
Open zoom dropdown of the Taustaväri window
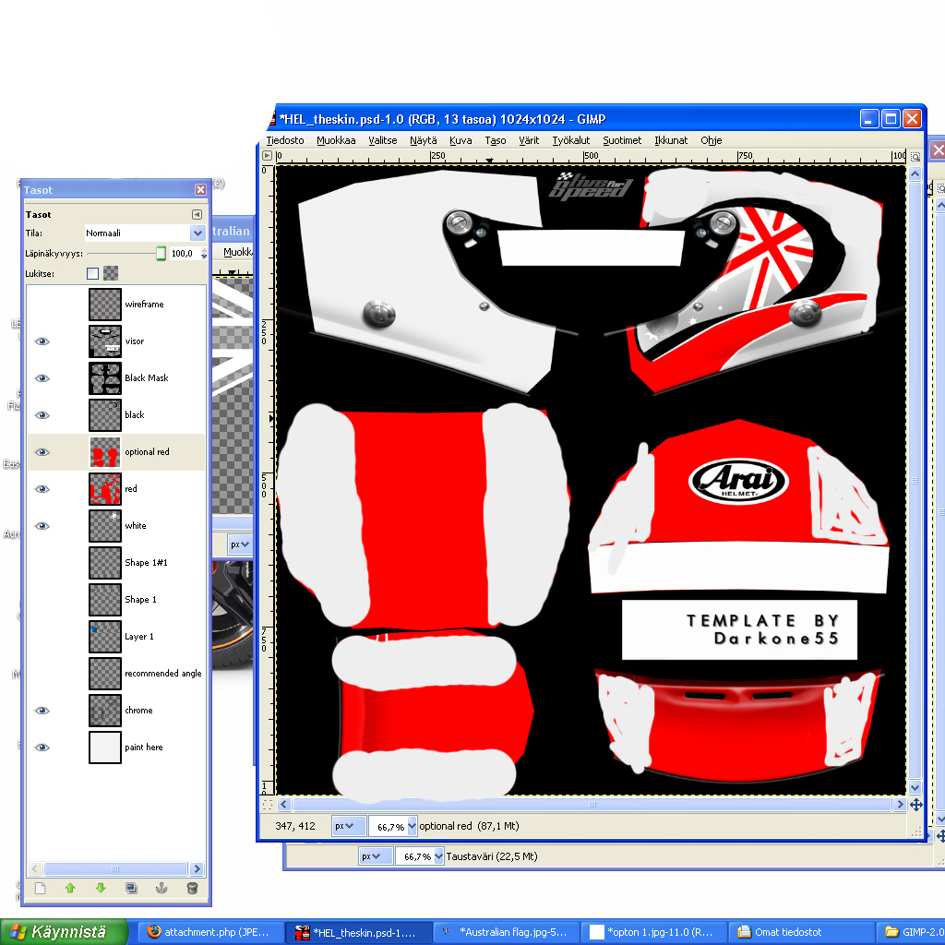click(x=438, y=856)
